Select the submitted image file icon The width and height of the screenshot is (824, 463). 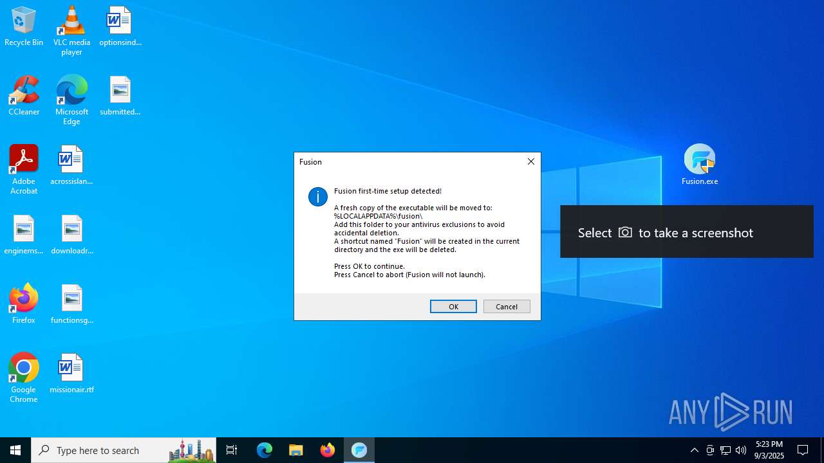120,96
